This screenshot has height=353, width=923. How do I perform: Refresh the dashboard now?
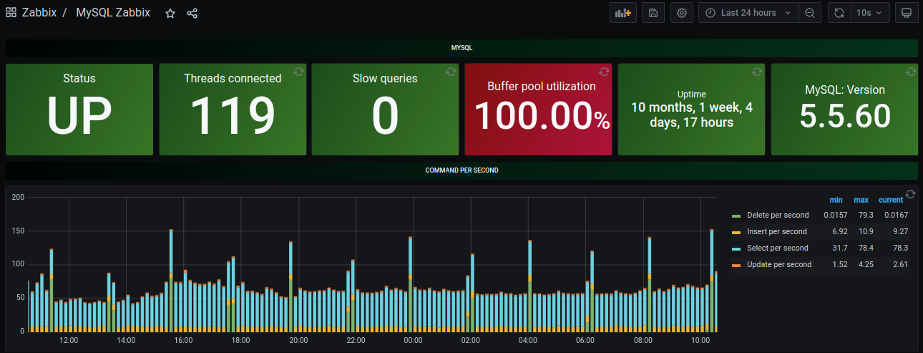(x=839, y=13)
